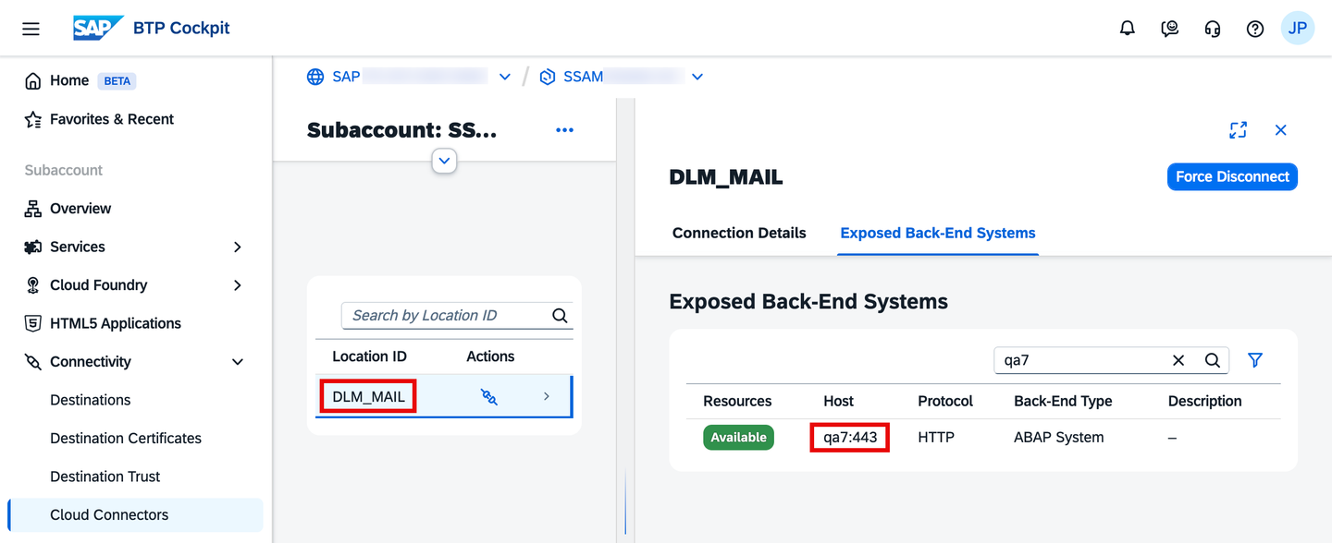Image resolution: width=1332 pixels, height=543 pixels.
Task: Expand the Cloud Foundry submenu arrow
Action: tap(238, 285)
